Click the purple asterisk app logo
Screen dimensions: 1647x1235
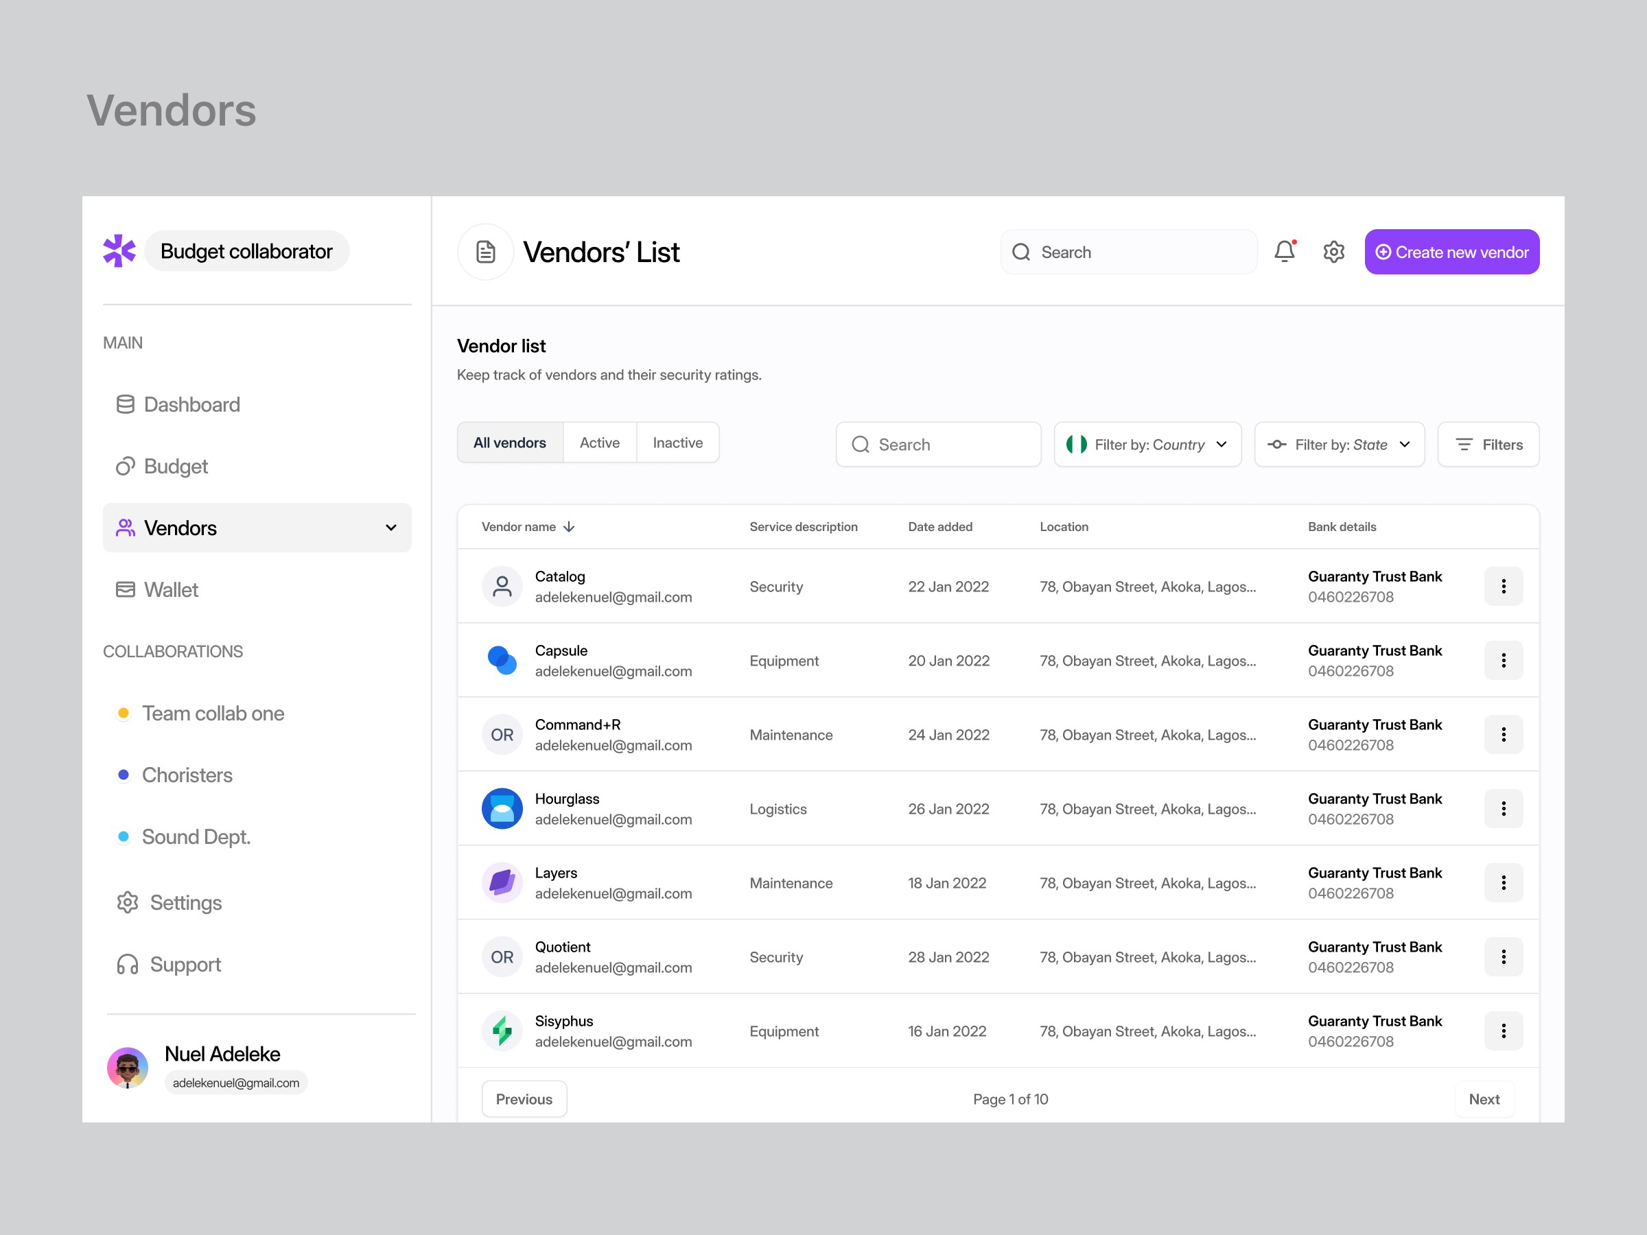(119, 251)
